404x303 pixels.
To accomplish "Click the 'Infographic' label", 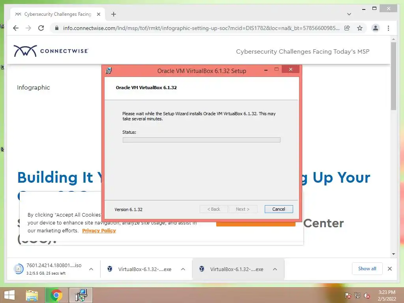I will click(34, 88).
